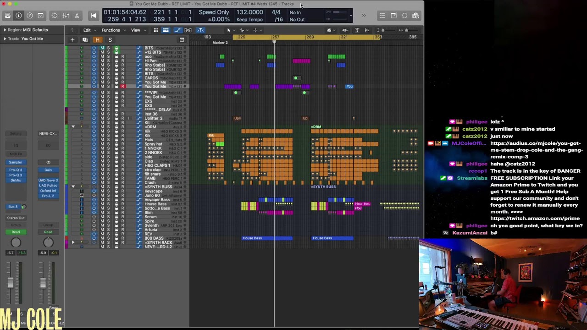The width and height of the screenshot is (587, 330).
Task: Select the first House Bass region
Action: tap(267, 238)
